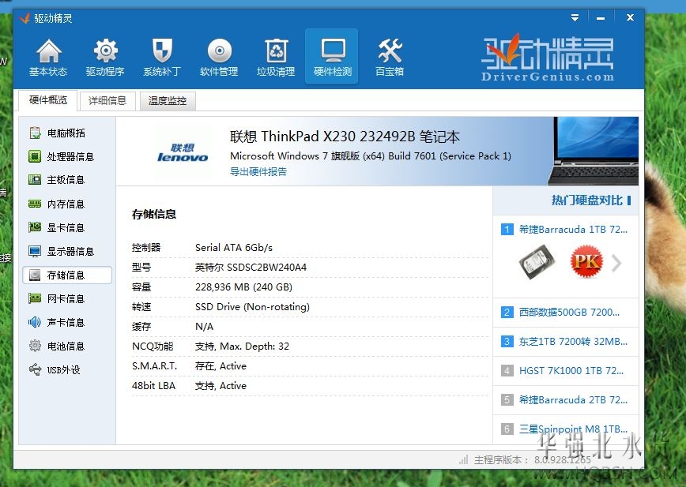Open 西部数据500GB 7200 comparison link
The height and width of the screenshot is (487, 686).
coord(569,313)
